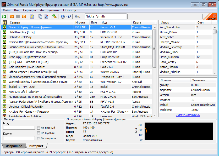Open the Помощь menu
Image resolution: width=219 pixels, height=156 pixels.
[x=70, y=10]
